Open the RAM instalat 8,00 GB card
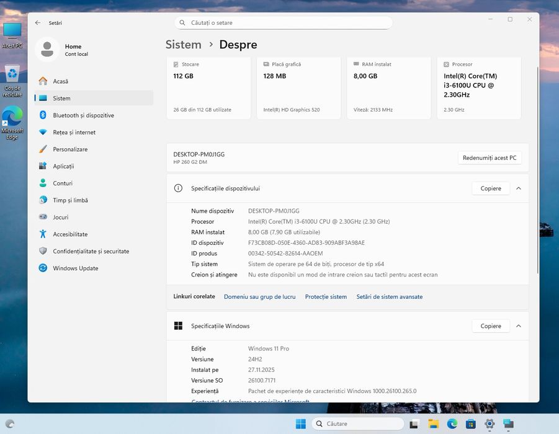Viewport: 559px width, 434px height. tap(388, 88)
